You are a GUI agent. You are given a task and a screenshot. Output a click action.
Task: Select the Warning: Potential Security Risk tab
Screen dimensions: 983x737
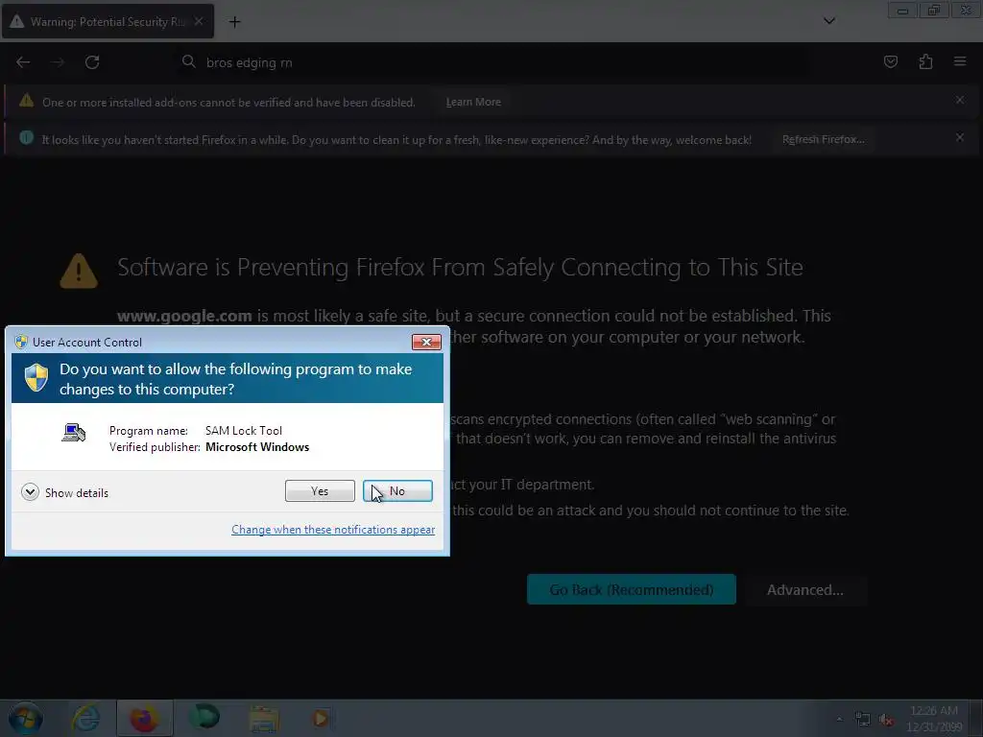[108, 21]
